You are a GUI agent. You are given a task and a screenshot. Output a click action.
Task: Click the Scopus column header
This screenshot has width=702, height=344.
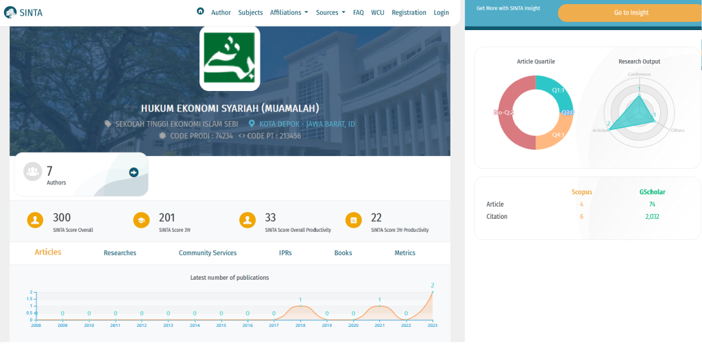point(581,192)
